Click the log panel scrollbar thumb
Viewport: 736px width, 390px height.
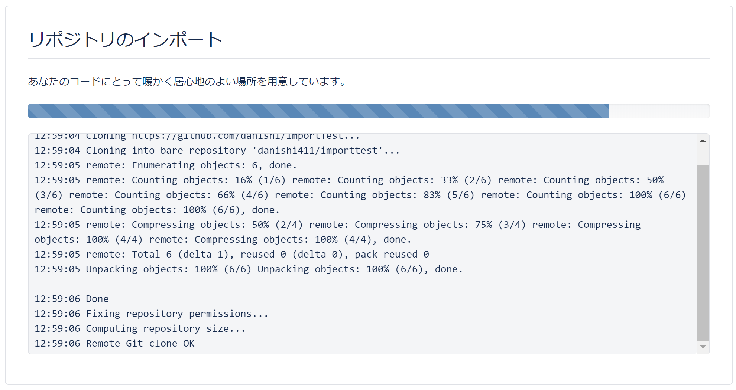coord(703,253)
